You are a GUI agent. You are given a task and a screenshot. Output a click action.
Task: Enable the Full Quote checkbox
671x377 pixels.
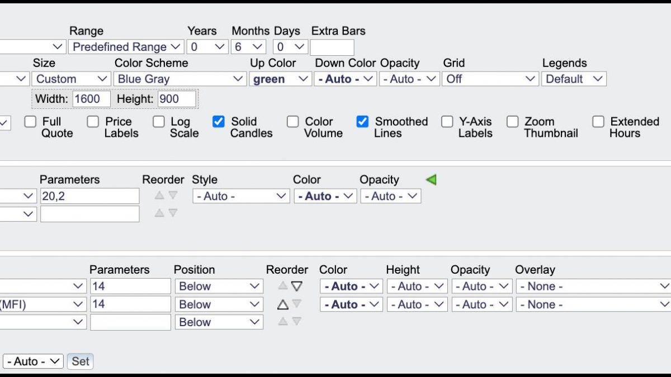[x=30, y=121]
